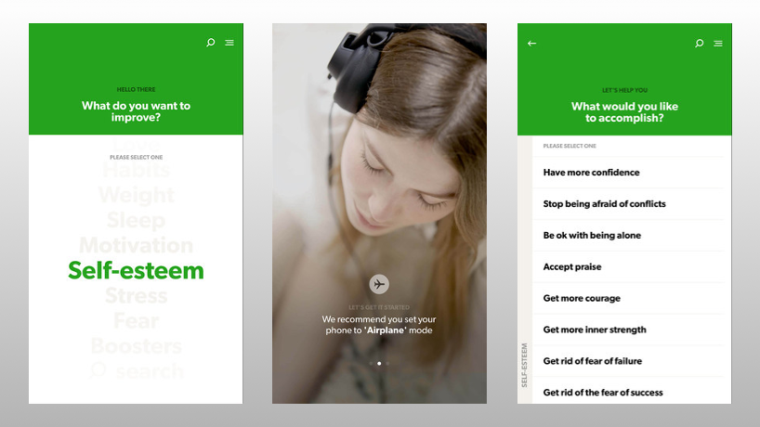The width and height of the screenshot is (760, 427).
Task: Tap "Accept praise" option
Action: (571, 267)
